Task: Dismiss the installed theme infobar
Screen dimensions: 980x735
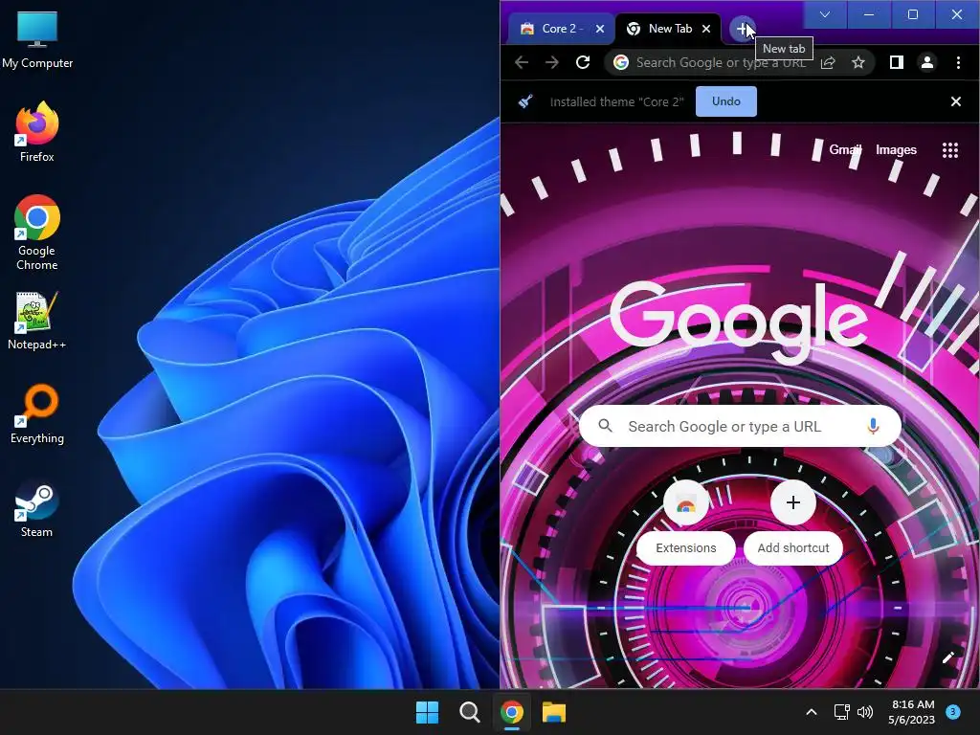Action: click(x=956, y=101)
